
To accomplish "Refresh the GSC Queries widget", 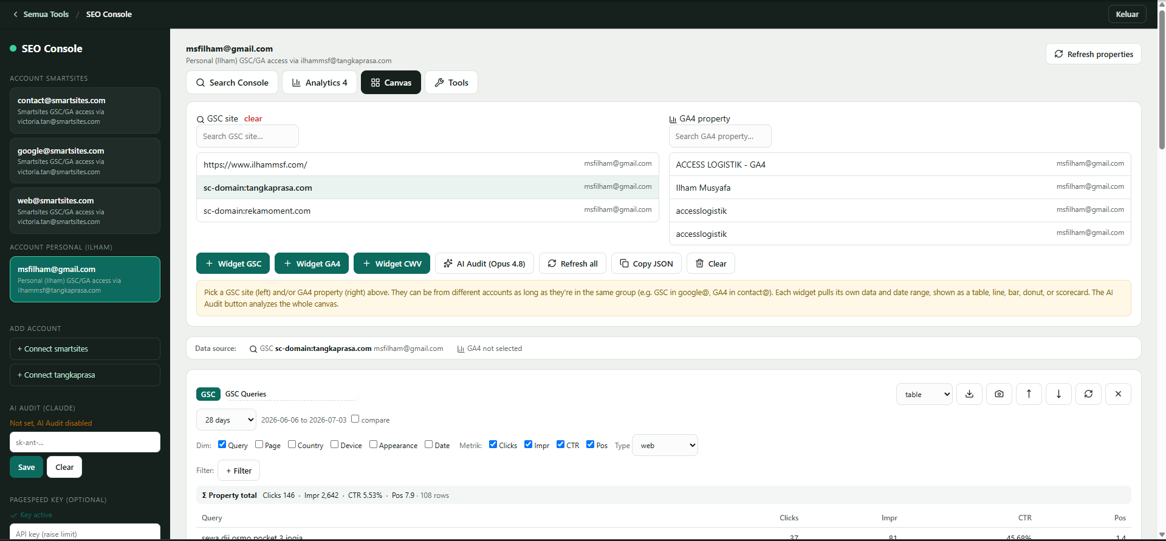I will click(1088, 394).
